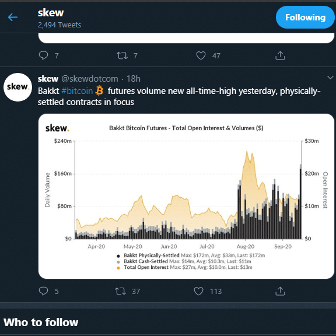Share the Bakkt futures tweet

click(x=280, y=291)
